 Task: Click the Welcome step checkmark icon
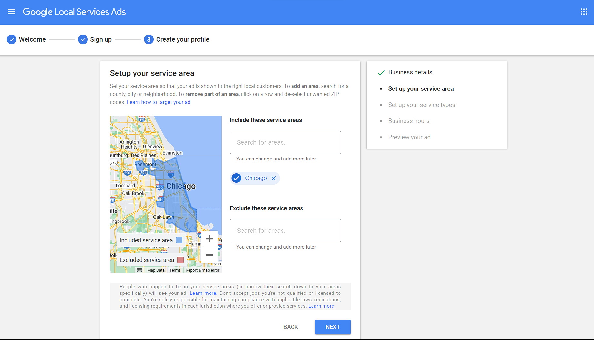[x=12, y=39]
